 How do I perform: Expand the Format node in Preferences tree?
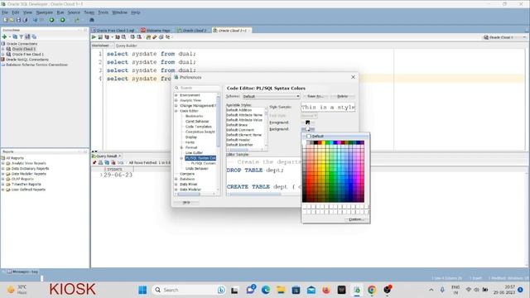[181, 147]
